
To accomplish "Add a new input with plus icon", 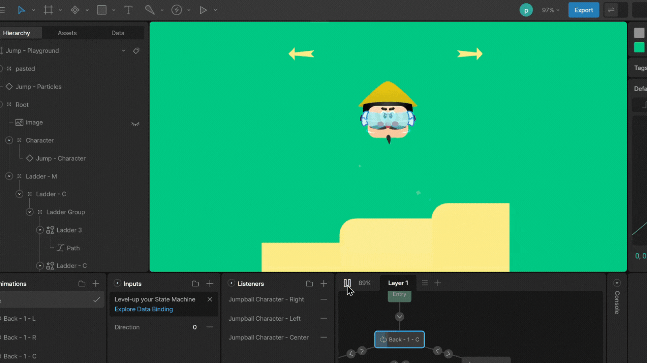I will click(x=210, y=284).
